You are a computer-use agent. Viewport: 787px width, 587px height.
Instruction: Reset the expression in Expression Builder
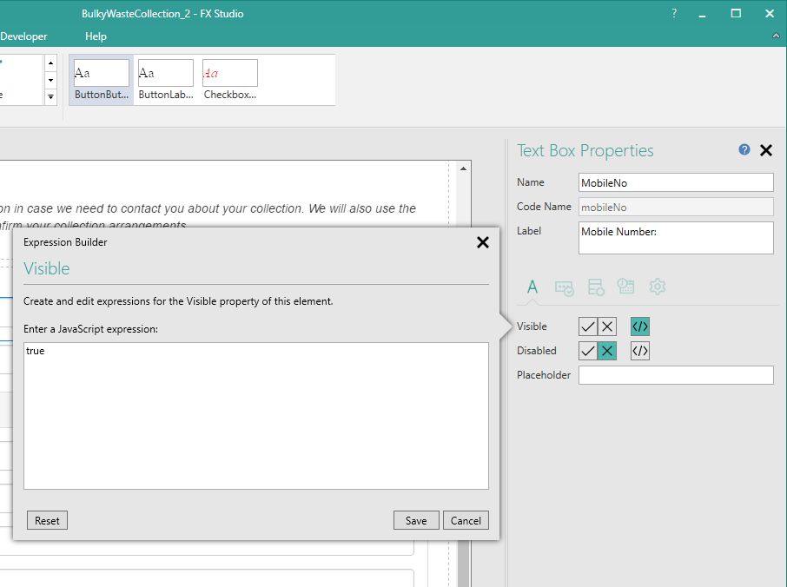(x=47, y=520)
